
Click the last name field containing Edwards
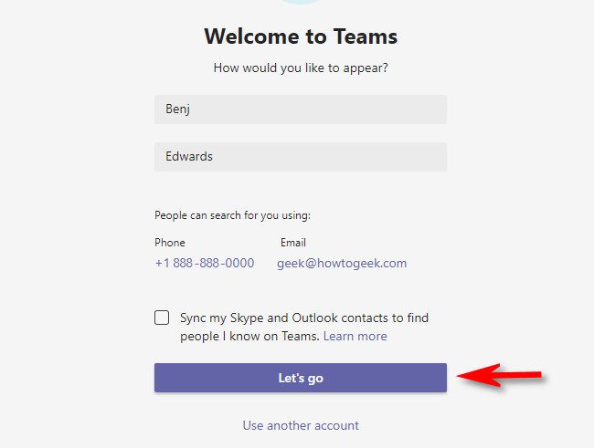click(301, 157)
